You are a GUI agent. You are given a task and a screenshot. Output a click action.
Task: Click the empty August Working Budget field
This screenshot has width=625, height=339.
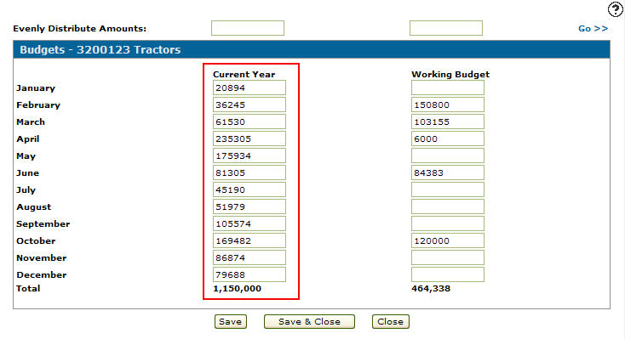pos(448,206)
